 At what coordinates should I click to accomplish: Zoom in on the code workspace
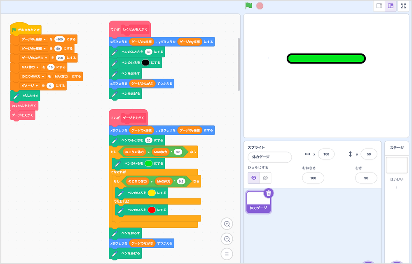click(227, 224)
